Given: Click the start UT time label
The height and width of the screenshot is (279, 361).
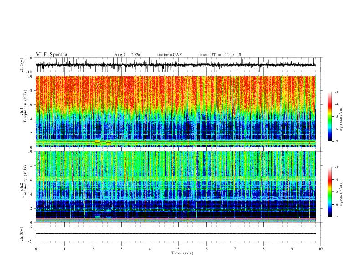Looking at the screenshot, I should point(220,55).
